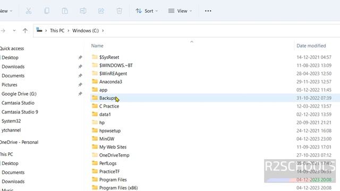Select the data1 folder icon

tap(95, 114)
